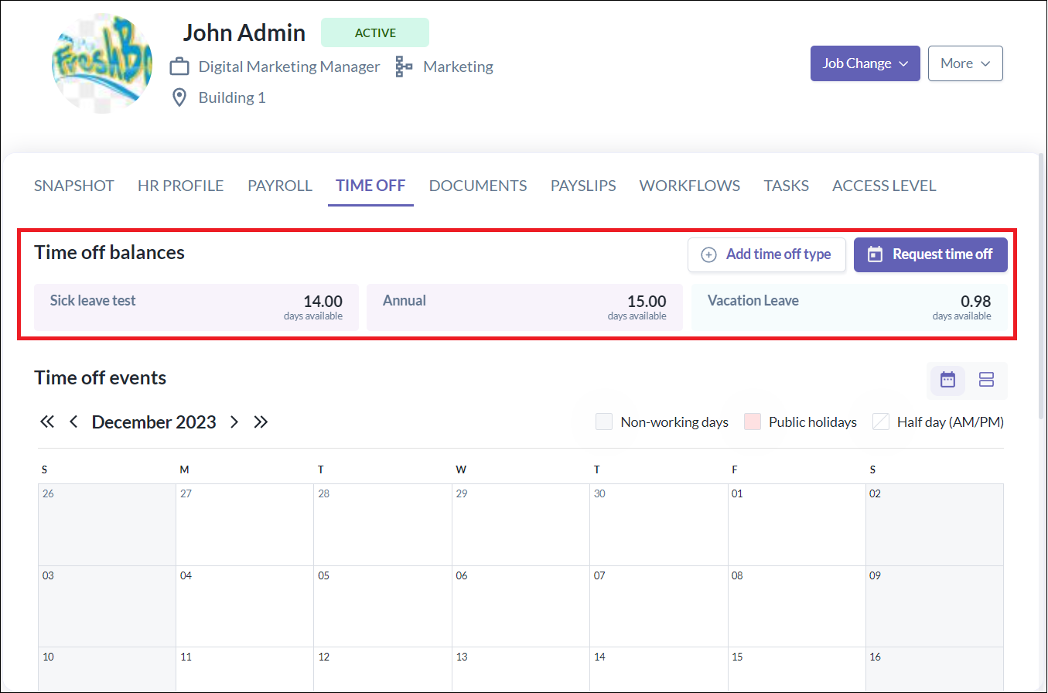1048x693 pixels.
Task: Switch to the SNAPSHOT tab
Action: (74, 186)
